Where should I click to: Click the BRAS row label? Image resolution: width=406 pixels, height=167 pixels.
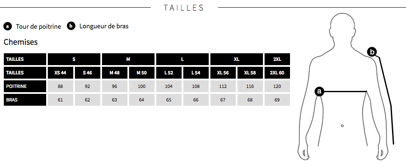click(25, 100)
